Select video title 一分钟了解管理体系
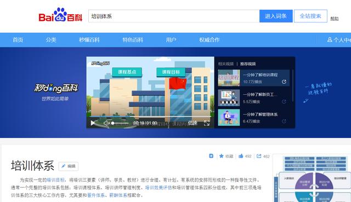This screenshot has width=351, height=202. pos(261,114)
